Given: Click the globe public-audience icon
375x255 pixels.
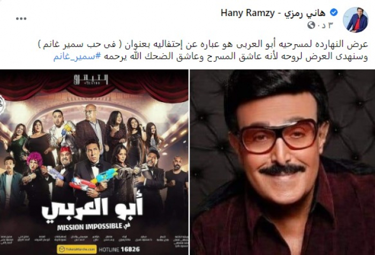Looking at the screenshot, I should [x=311, y=25].
